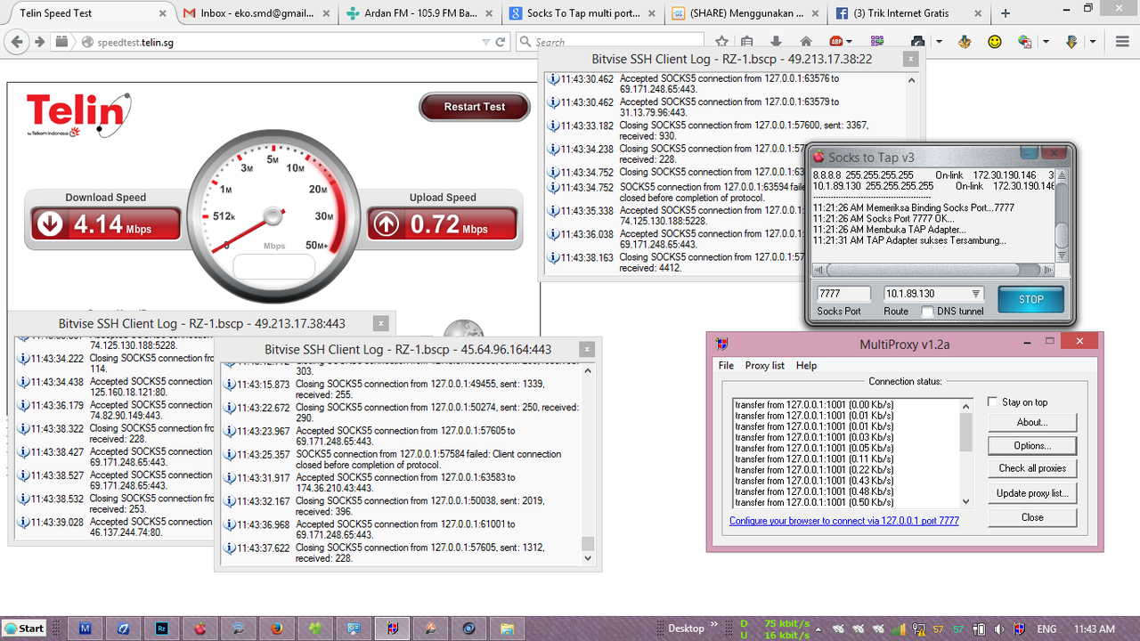The height and width of the screenshot is (641, 1140).
Task: Click the Close button in MultiProxy
Action: [1032, 517]
